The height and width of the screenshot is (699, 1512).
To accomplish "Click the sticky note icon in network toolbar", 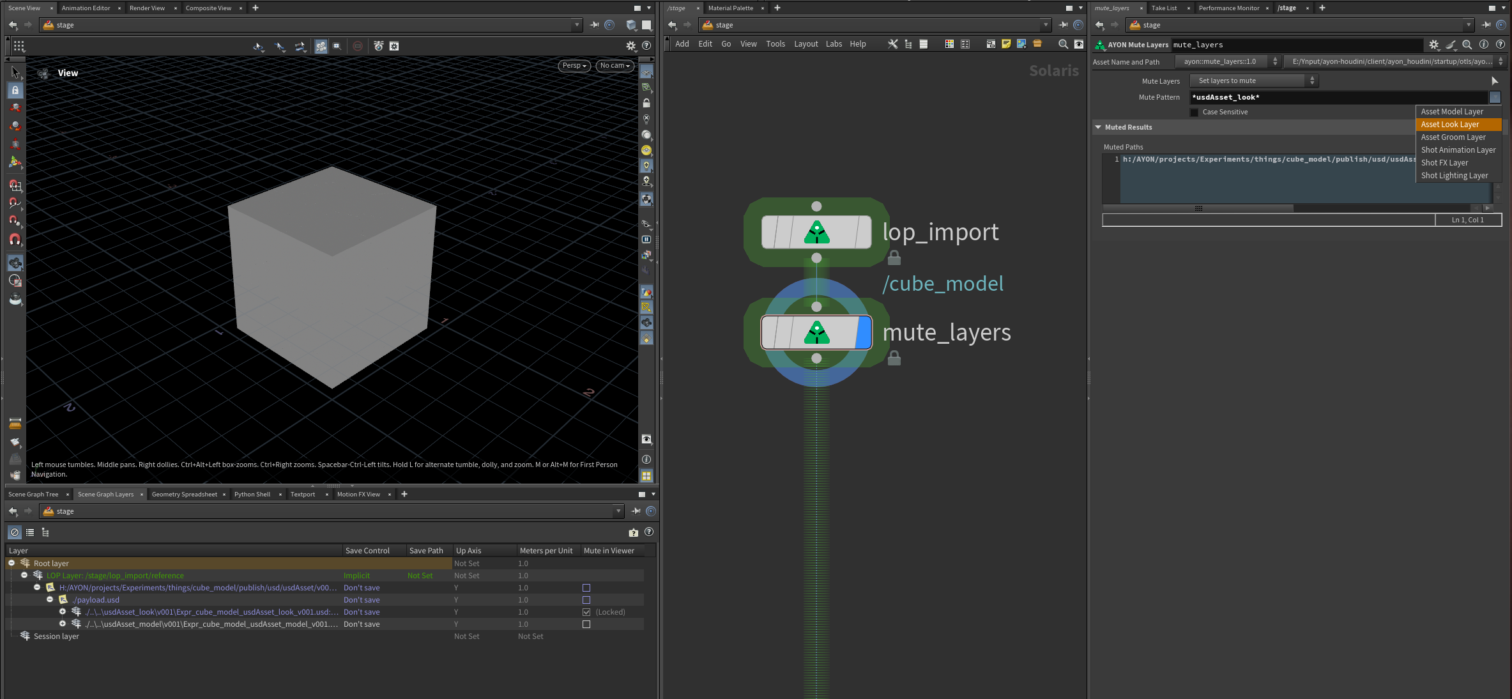I will 1006,44.
